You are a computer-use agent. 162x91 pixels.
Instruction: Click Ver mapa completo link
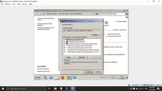point(121,21)
